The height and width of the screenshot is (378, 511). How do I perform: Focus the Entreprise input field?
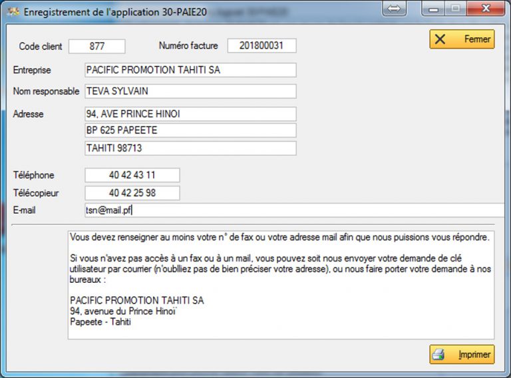190,70
